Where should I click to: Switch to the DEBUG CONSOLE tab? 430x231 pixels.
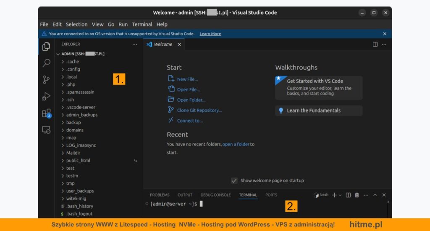[x=215, y=195]
